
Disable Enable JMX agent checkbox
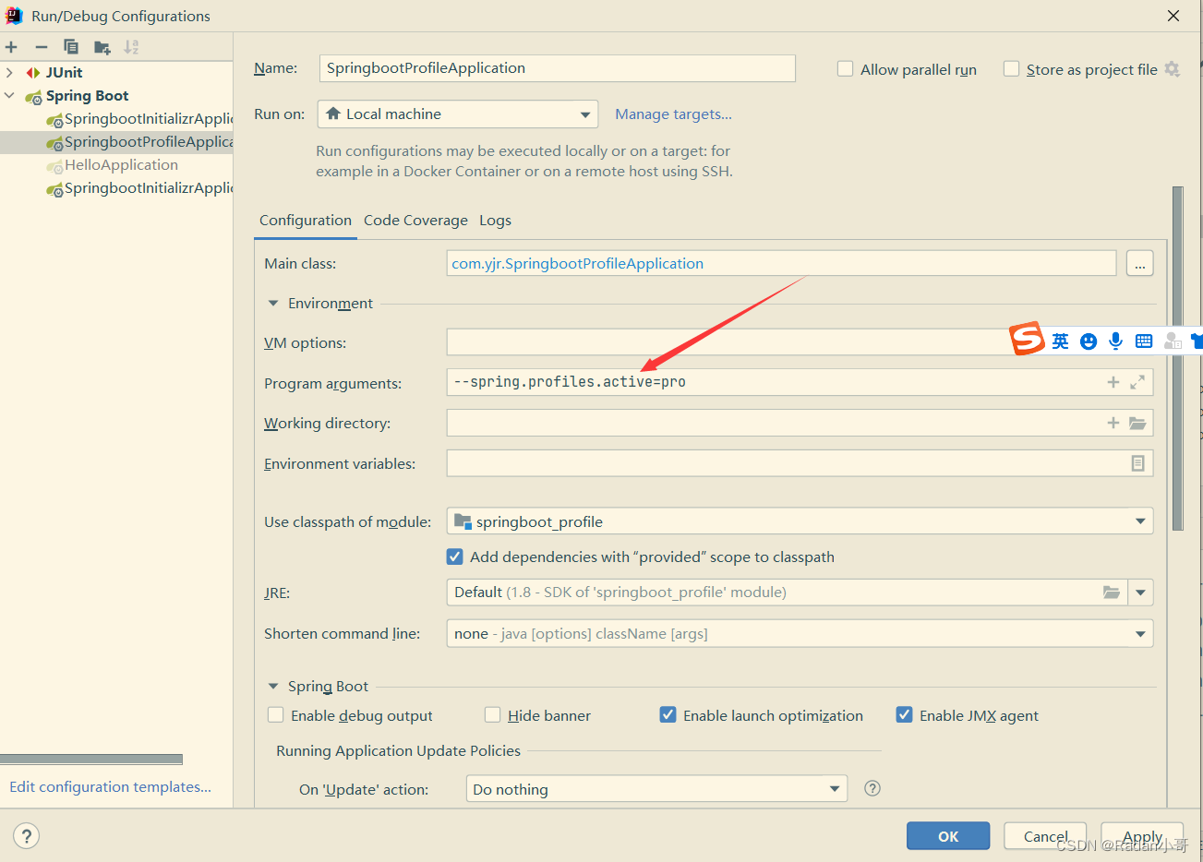pos(904,715)
